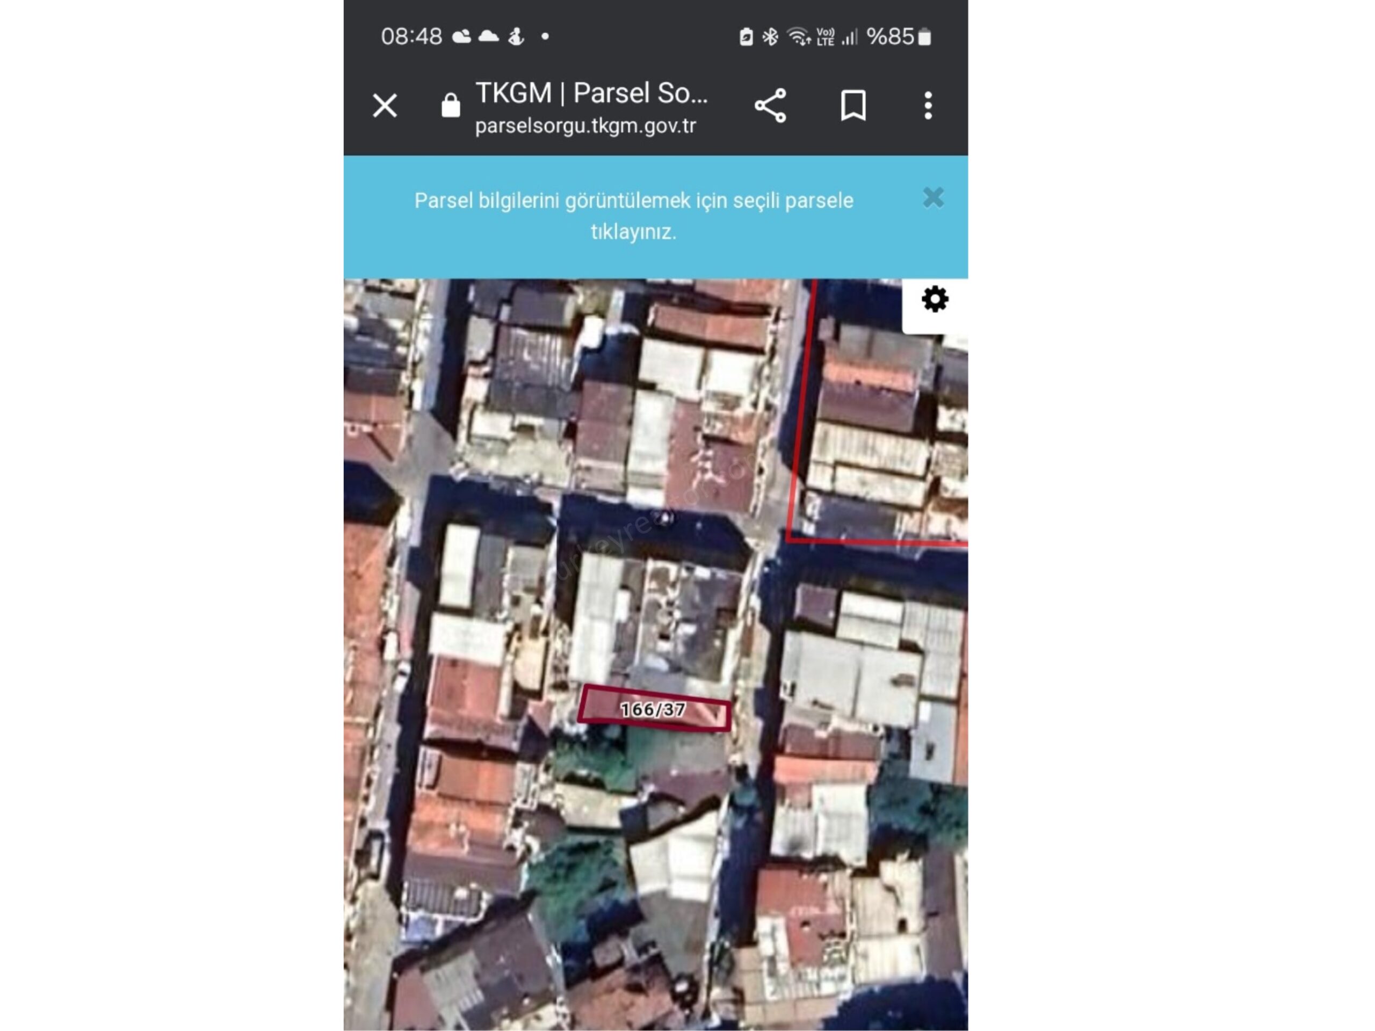Image resolution: width=1375 pixels, height=1031 pixels.
Task: Click the 166/37 parcel label
Action: tap(653, 709)
